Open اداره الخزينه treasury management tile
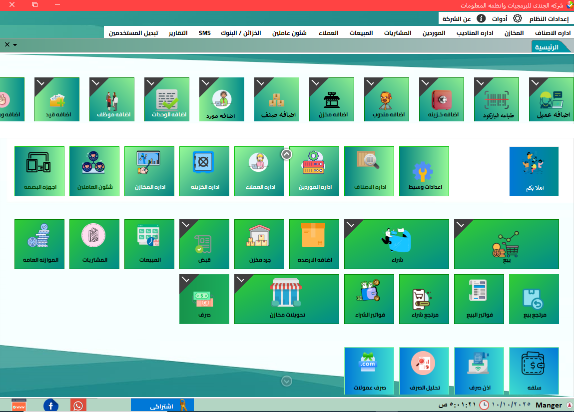 click(x=204, y=171)
